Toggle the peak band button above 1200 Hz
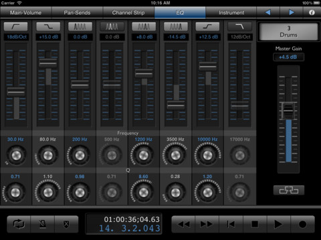 pyautogui.click(x=144, y=27)
